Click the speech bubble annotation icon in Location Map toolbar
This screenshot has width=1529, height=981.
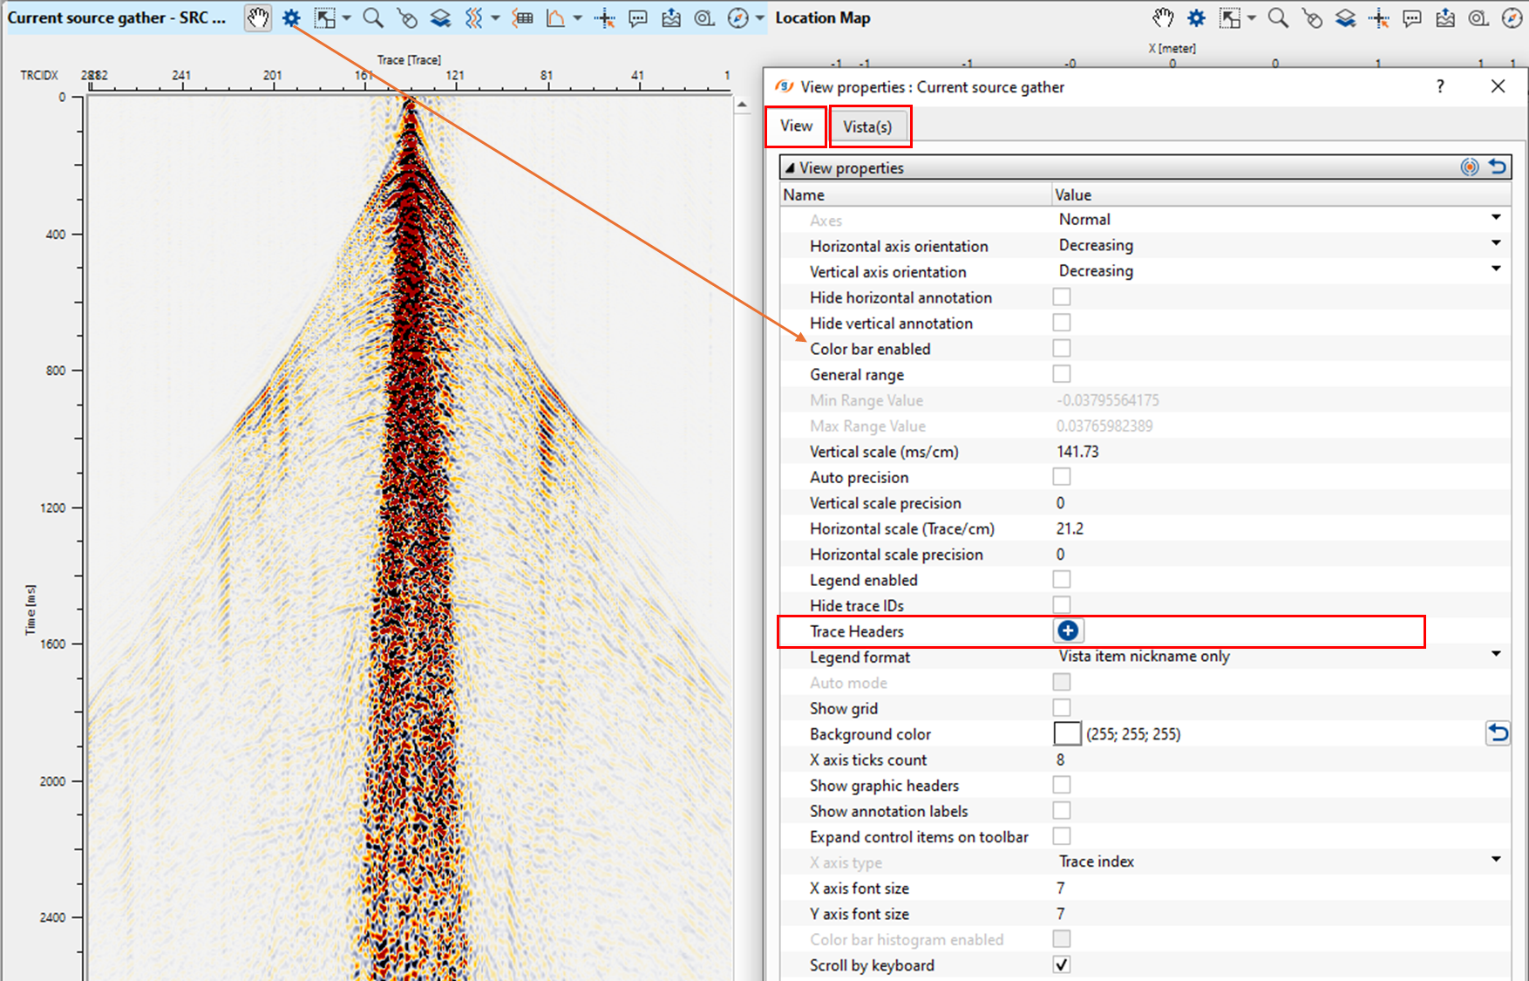1412,18
